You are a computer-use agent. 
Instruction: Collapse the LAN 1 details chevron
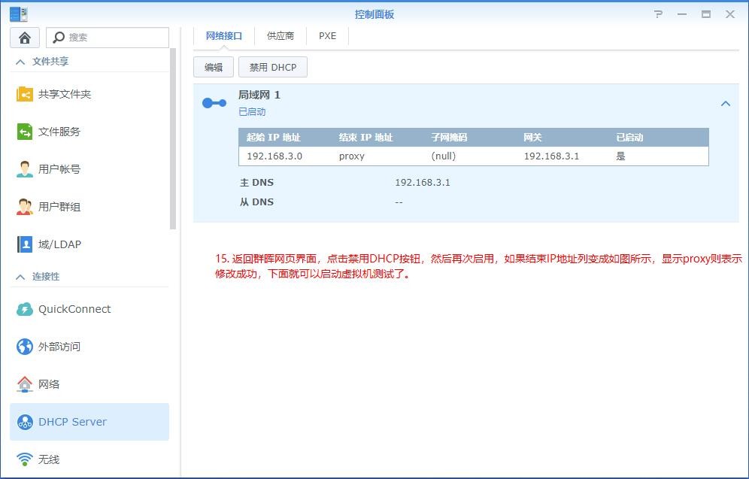726,103
